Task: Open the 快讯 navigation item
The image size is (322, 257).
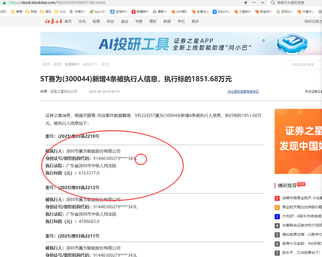Action: [x=82, y=21]
